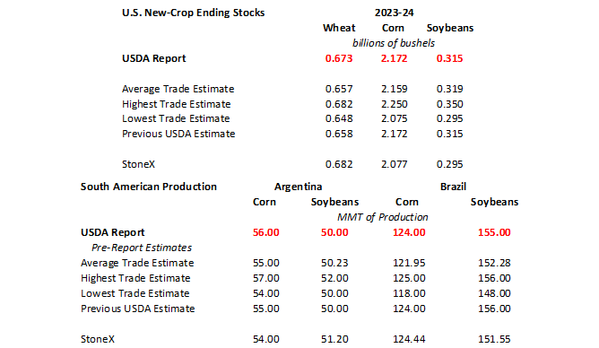The width and height of the screenshot is (599, 348).
Task: Select the billions of bushels unit label
Action: tap(393, 43)
